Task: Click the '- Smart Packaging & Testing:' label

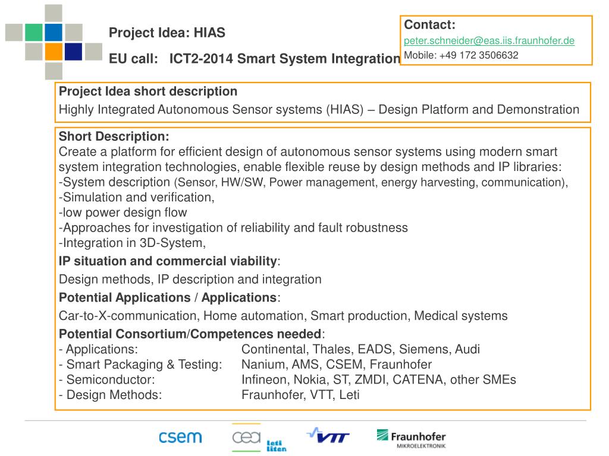Action: [140, 365]
